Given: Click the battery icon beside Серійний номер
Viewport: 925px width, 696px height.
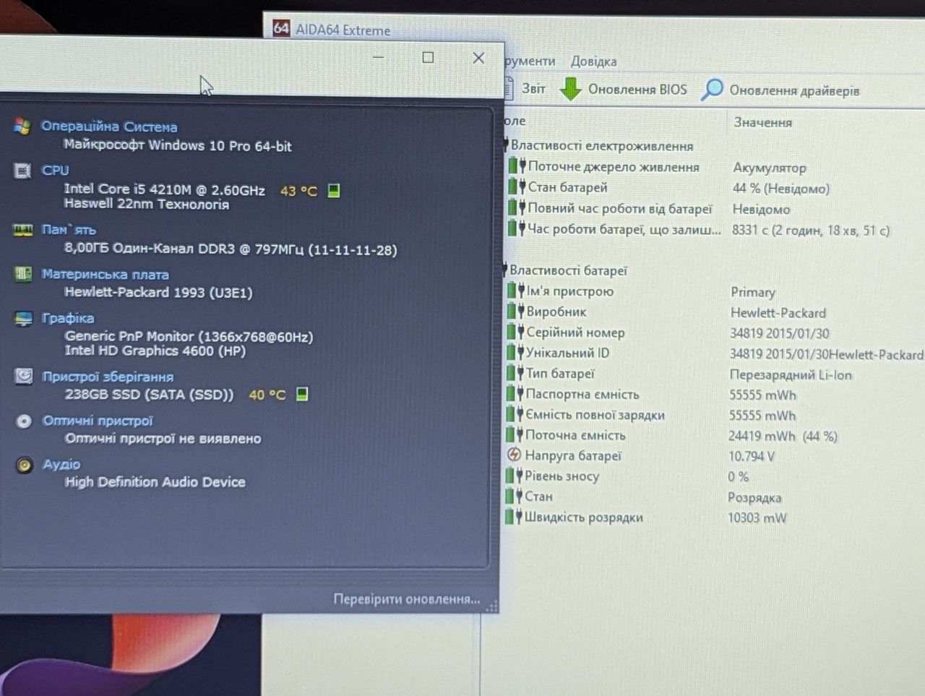Looking at the screenshot, I should click(x=515, y=332).
